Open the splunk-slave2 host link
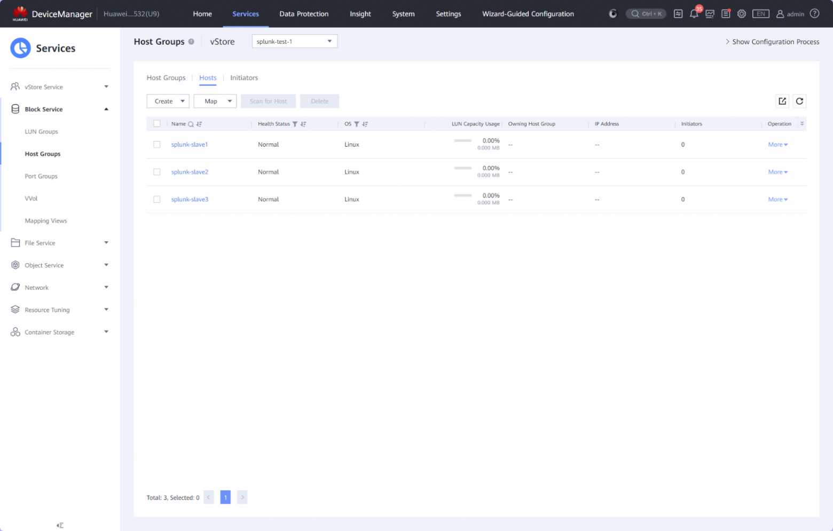Image resolution: width=833 pixels, height=531 pixels. 190,172
